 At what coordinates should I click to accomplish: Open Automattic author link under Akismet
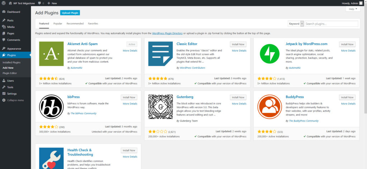[77, 68]
